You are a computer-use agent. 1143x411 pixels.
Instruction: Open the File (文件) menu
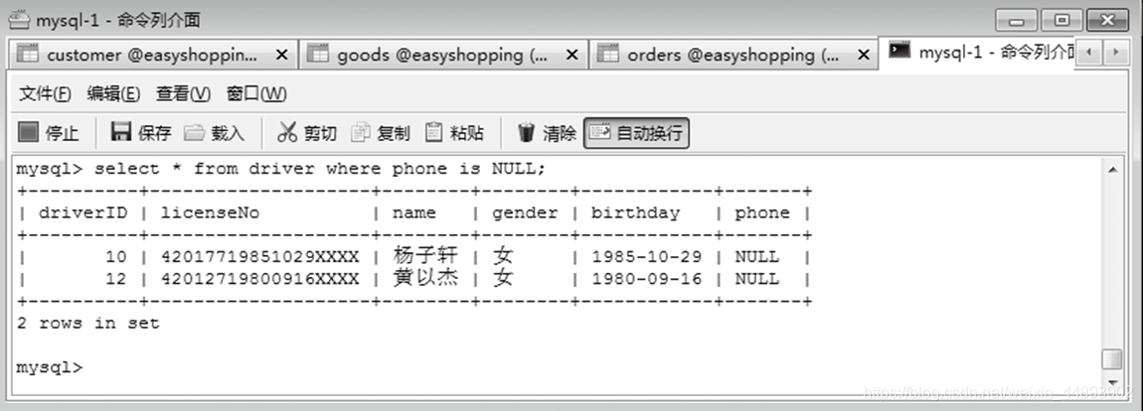click(x=45, y=94)
